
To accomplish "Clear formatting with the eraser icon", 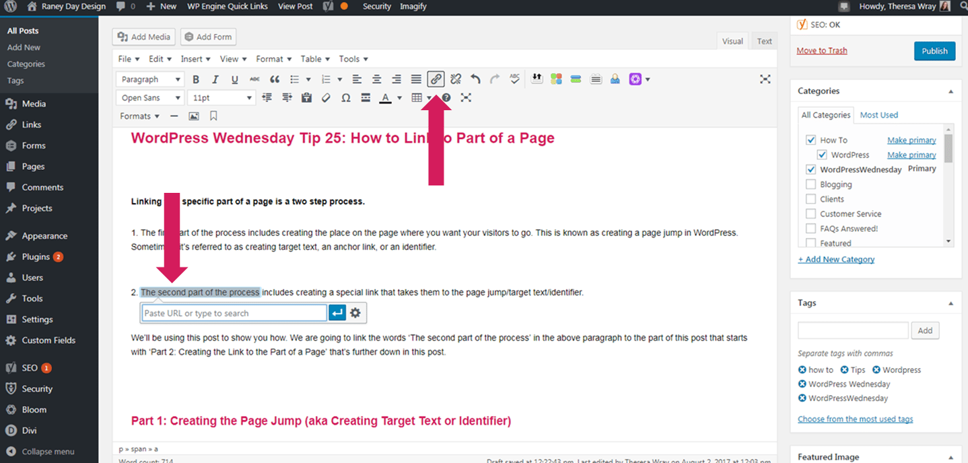I will coord(326,97).
